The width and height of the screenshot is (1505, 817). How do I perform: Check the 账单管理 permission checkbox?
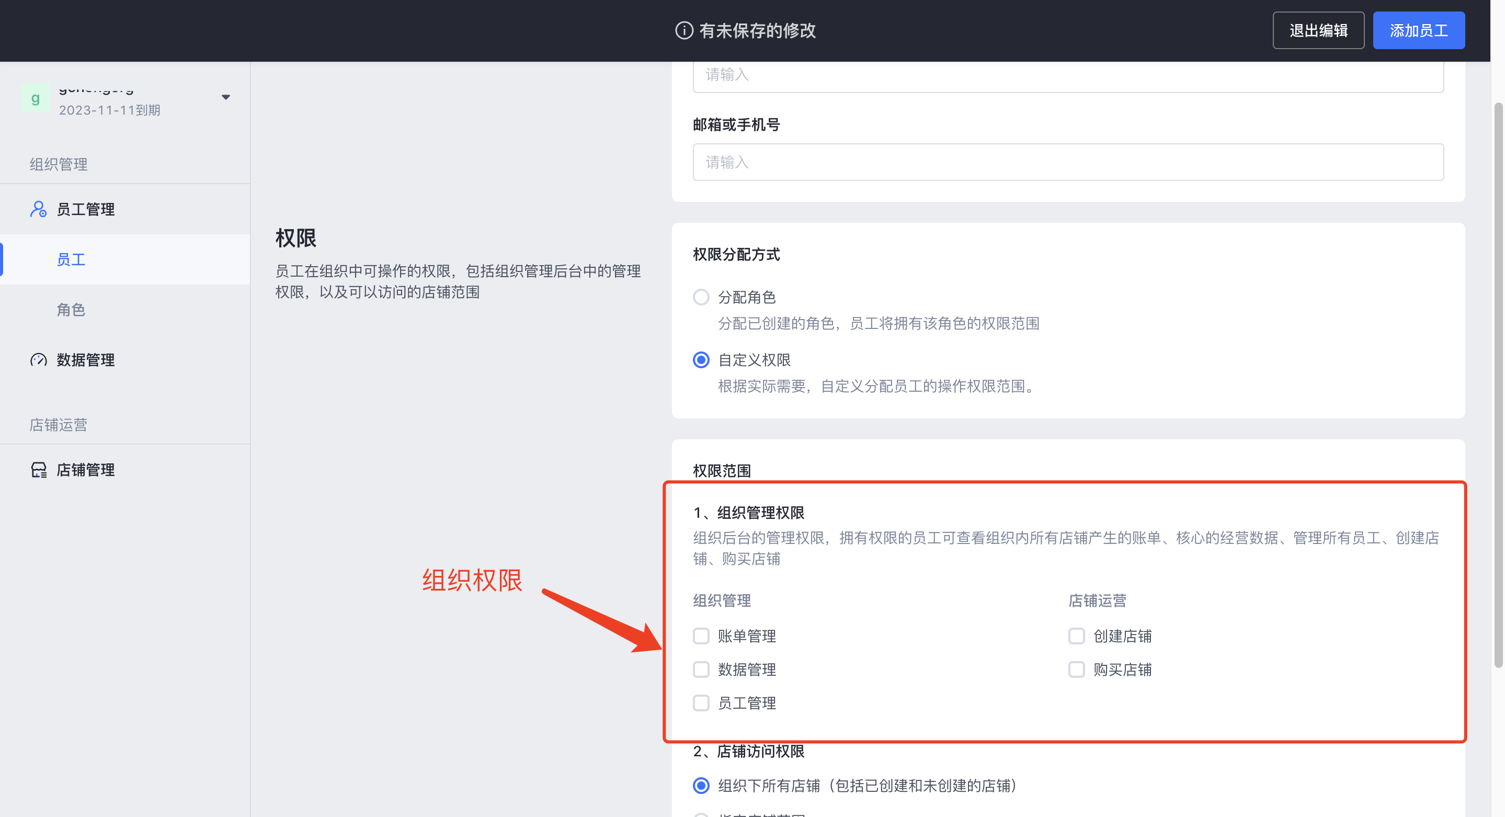[701, 636]
